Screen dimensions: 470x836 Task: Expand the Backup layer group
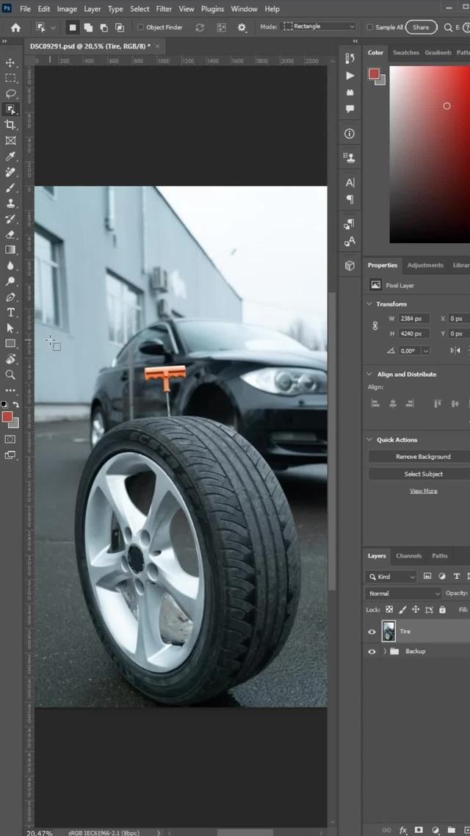385,652
